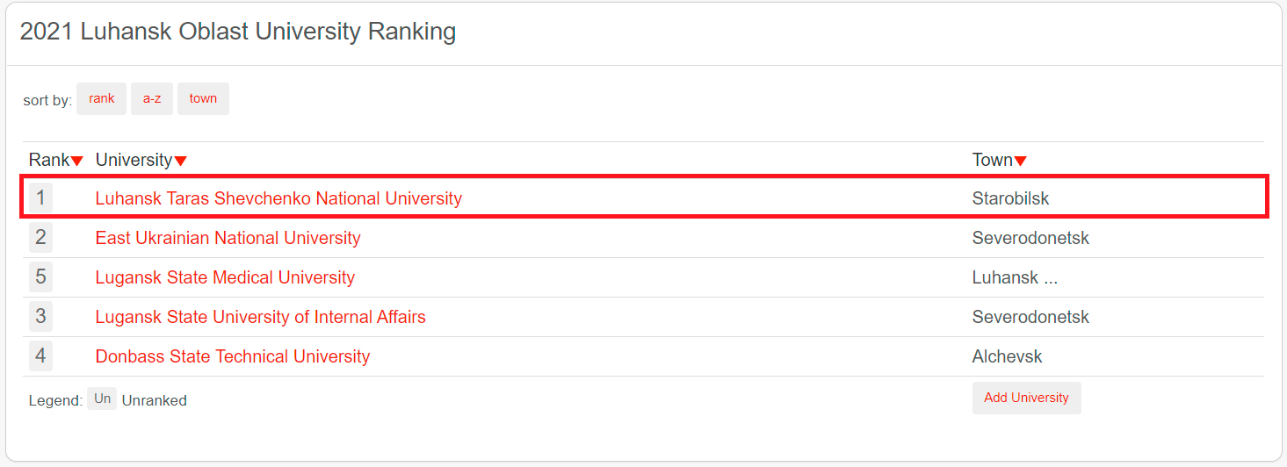Select the rank 5 badge
The width and height of the screenshot is (1287, 467).
pyautogui.click(x=40, y=277)
